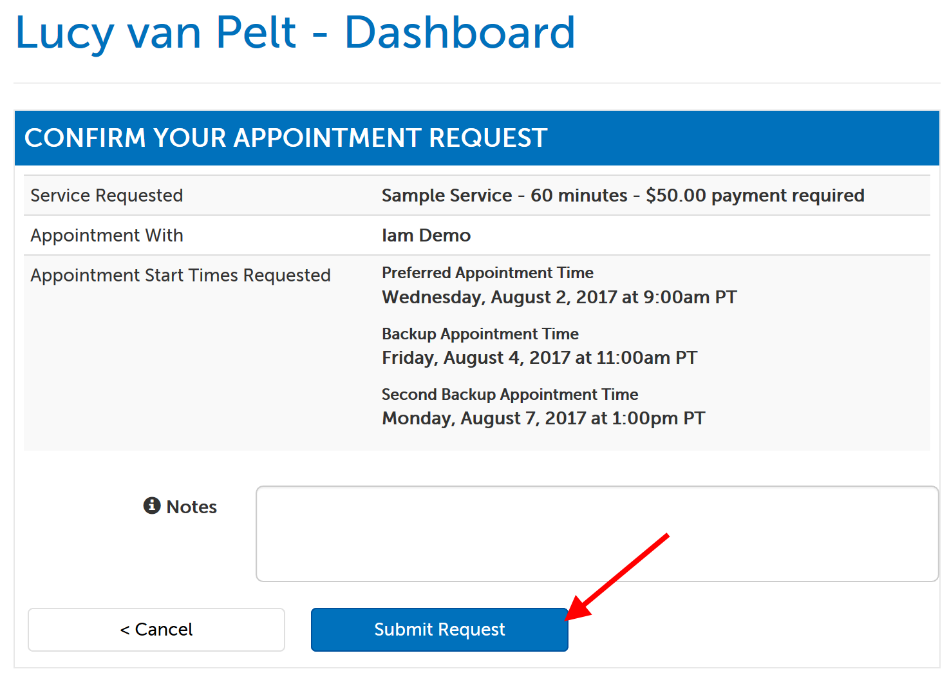Image resolution: width=949 pixels, height=680 pixels.
Task: Click the Lucy van Pelt Dashboard heading
Action: coord(295,33)
